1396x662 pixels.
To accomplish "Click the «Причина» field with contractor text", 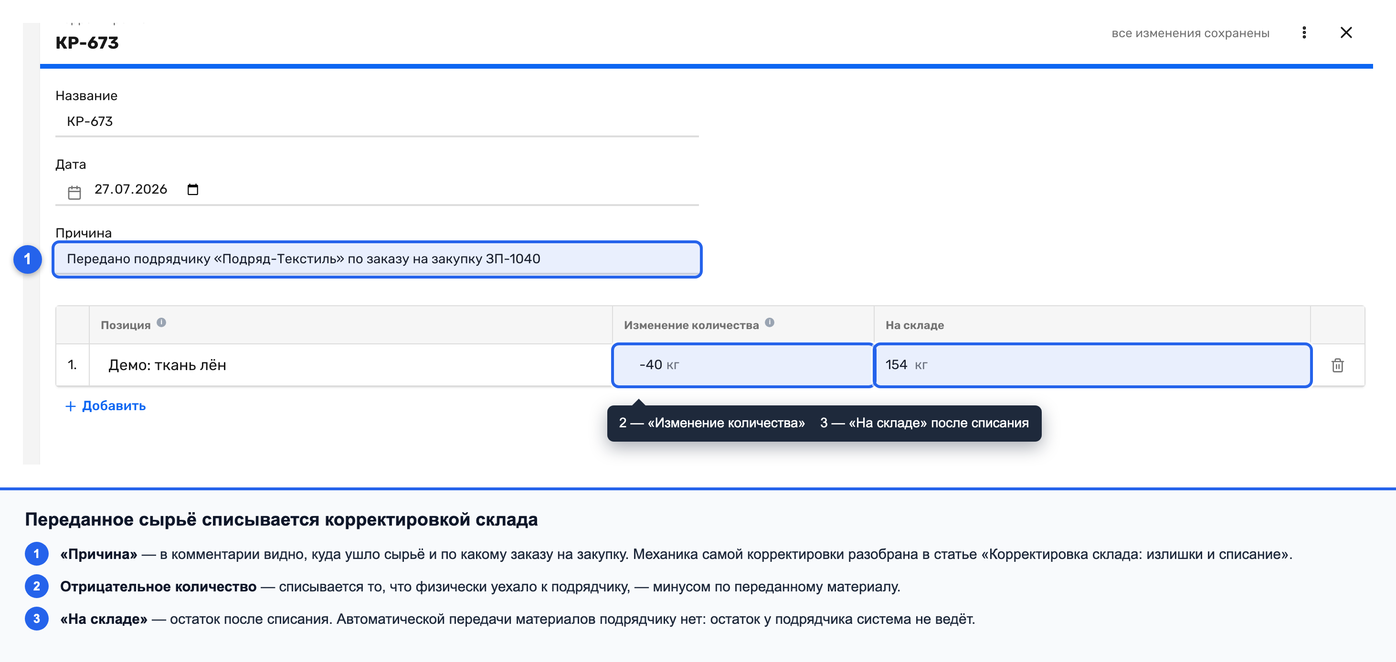I will coord(377,259).
